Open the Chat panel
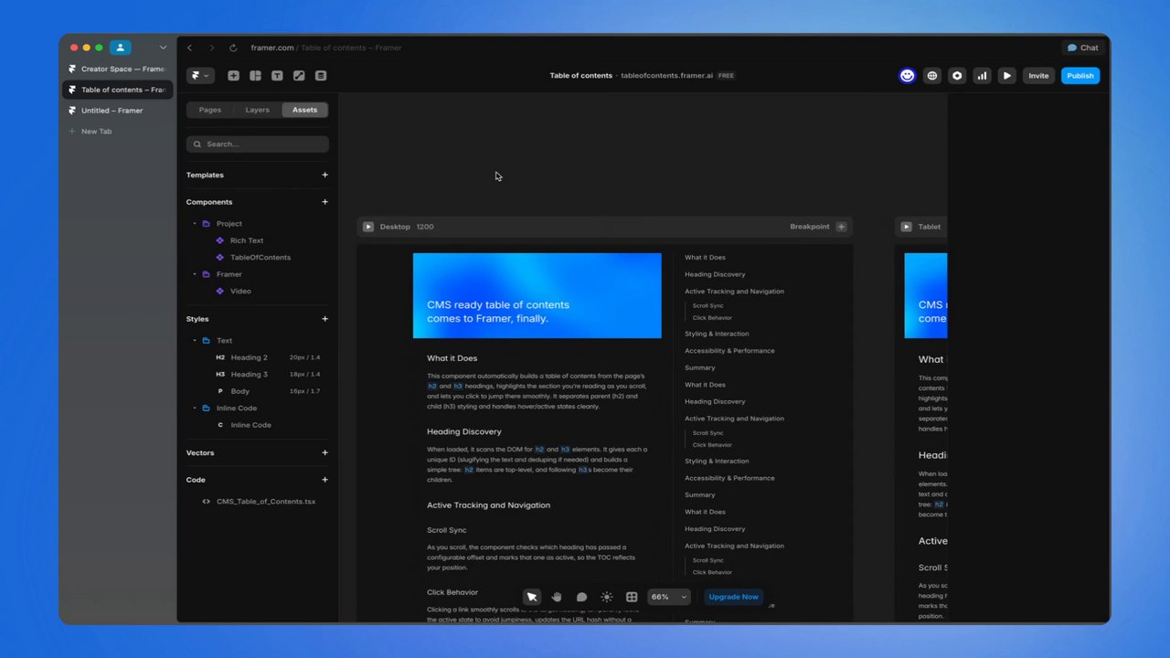 point(1083,48)
